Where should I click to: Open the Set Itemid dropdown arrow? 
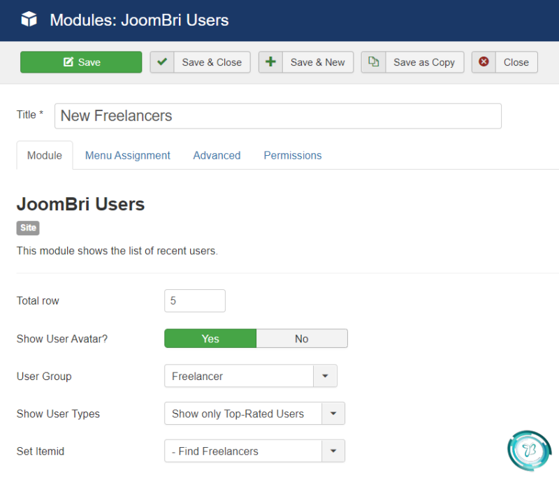pos(333,451)
